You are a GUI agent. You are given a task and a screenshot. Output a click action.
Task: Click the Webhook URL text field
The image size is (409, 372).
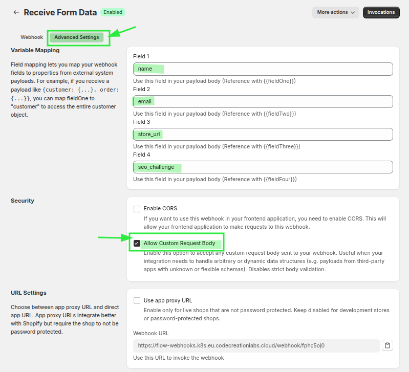pos(256,346)
